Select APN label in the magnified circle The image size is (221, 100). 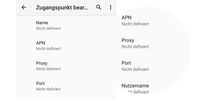click(126, 17)
